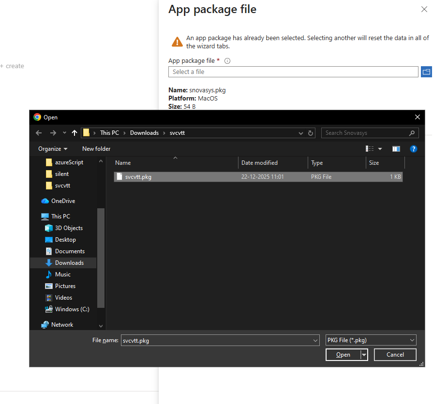Go back using the left arrow

click(x=39, y=133)
